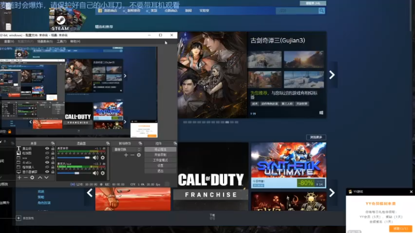Click the Steam store search field
Image resolution: width=415 pixels, height=233 pixels.
[x=297, y=10]
